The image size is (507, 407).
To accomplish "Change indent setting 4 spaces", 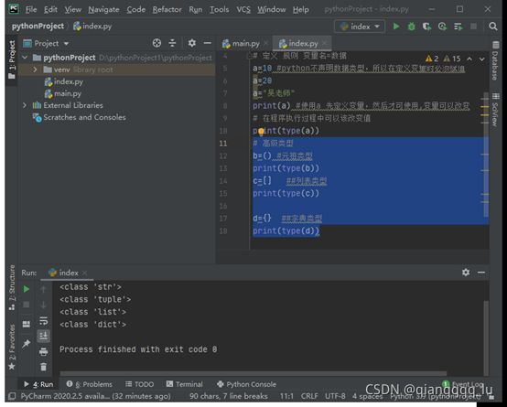I will 367,396.
